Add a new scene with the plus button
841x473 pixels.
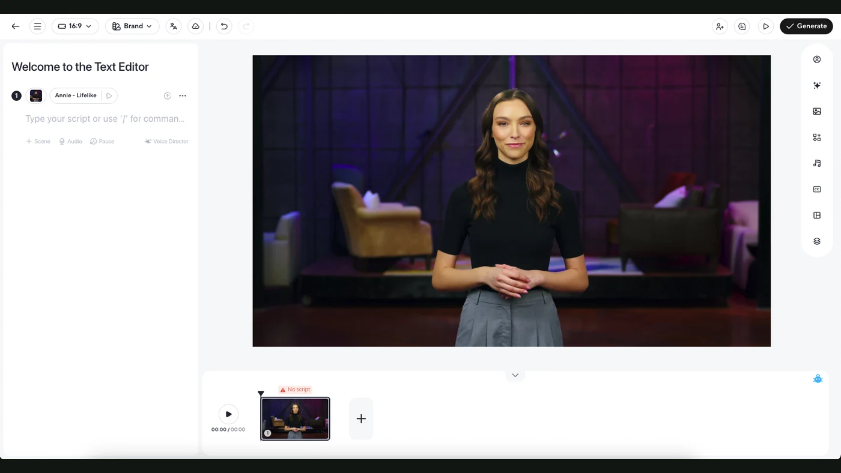(361, 419)
